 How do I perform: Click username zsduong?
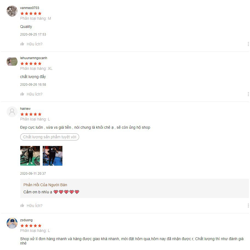coord(26,220)
